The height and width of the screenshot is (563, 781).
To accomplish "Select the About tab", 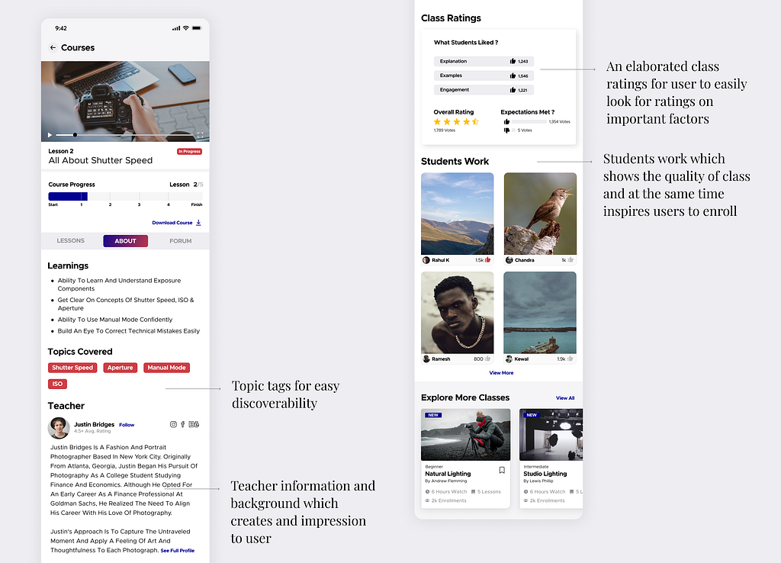I will click(126, 241).
